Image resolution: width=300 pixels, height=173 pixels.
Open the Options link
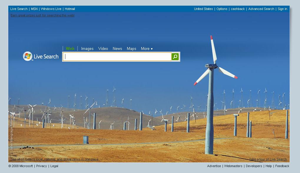222,9
